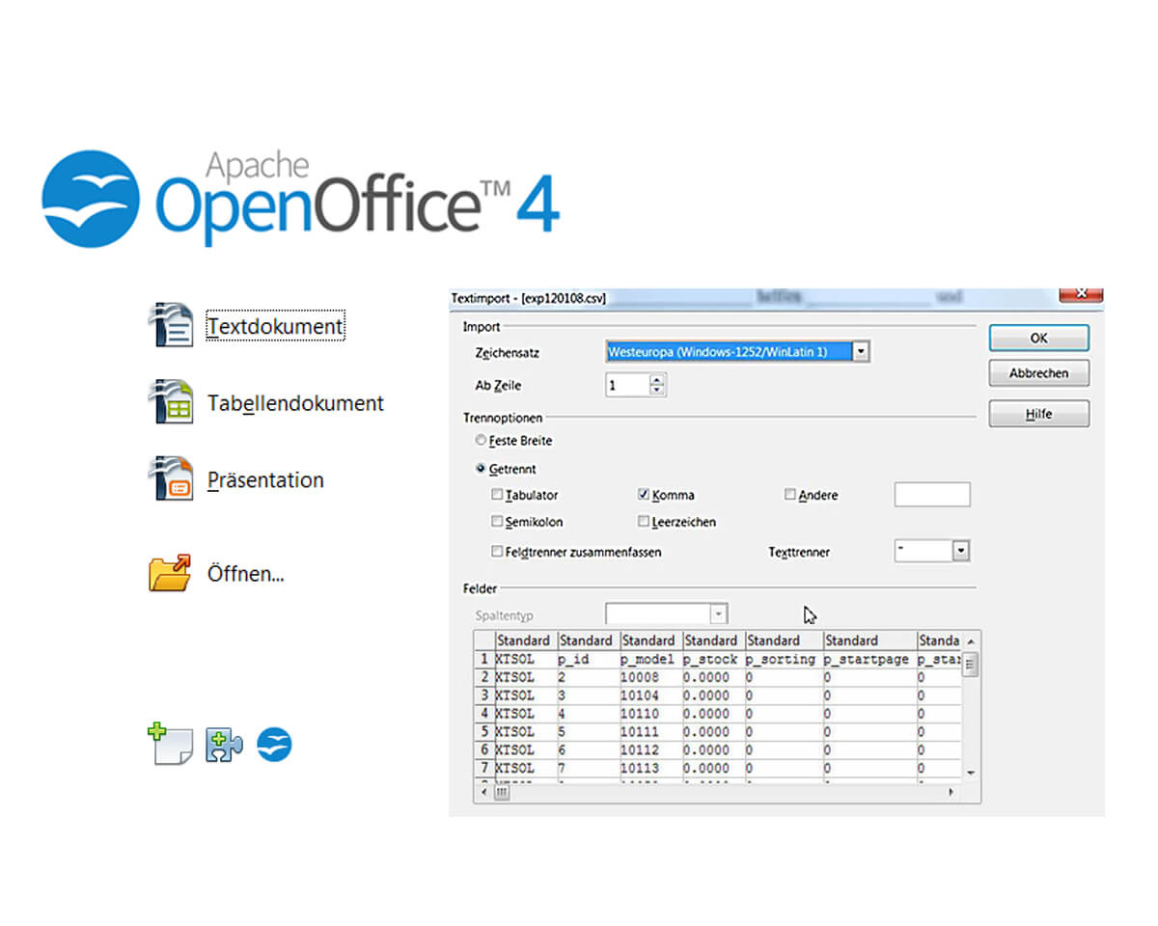Uncheck the Komma separator checkbox
The image size is (1158, 926).
[x=644, y=495]
